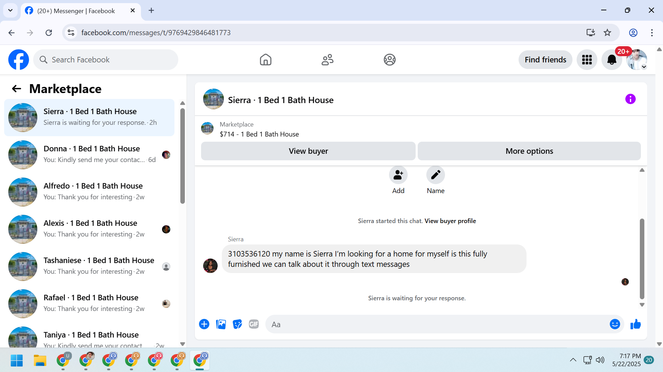Open the account profile picture menu
663x372 pixels.
point(637,60)
